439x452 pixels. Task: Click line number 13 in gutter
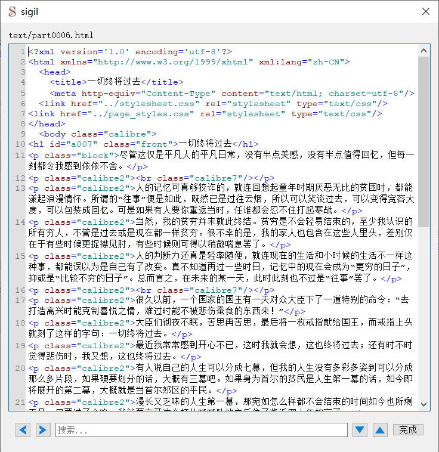[x=20, y=188]
